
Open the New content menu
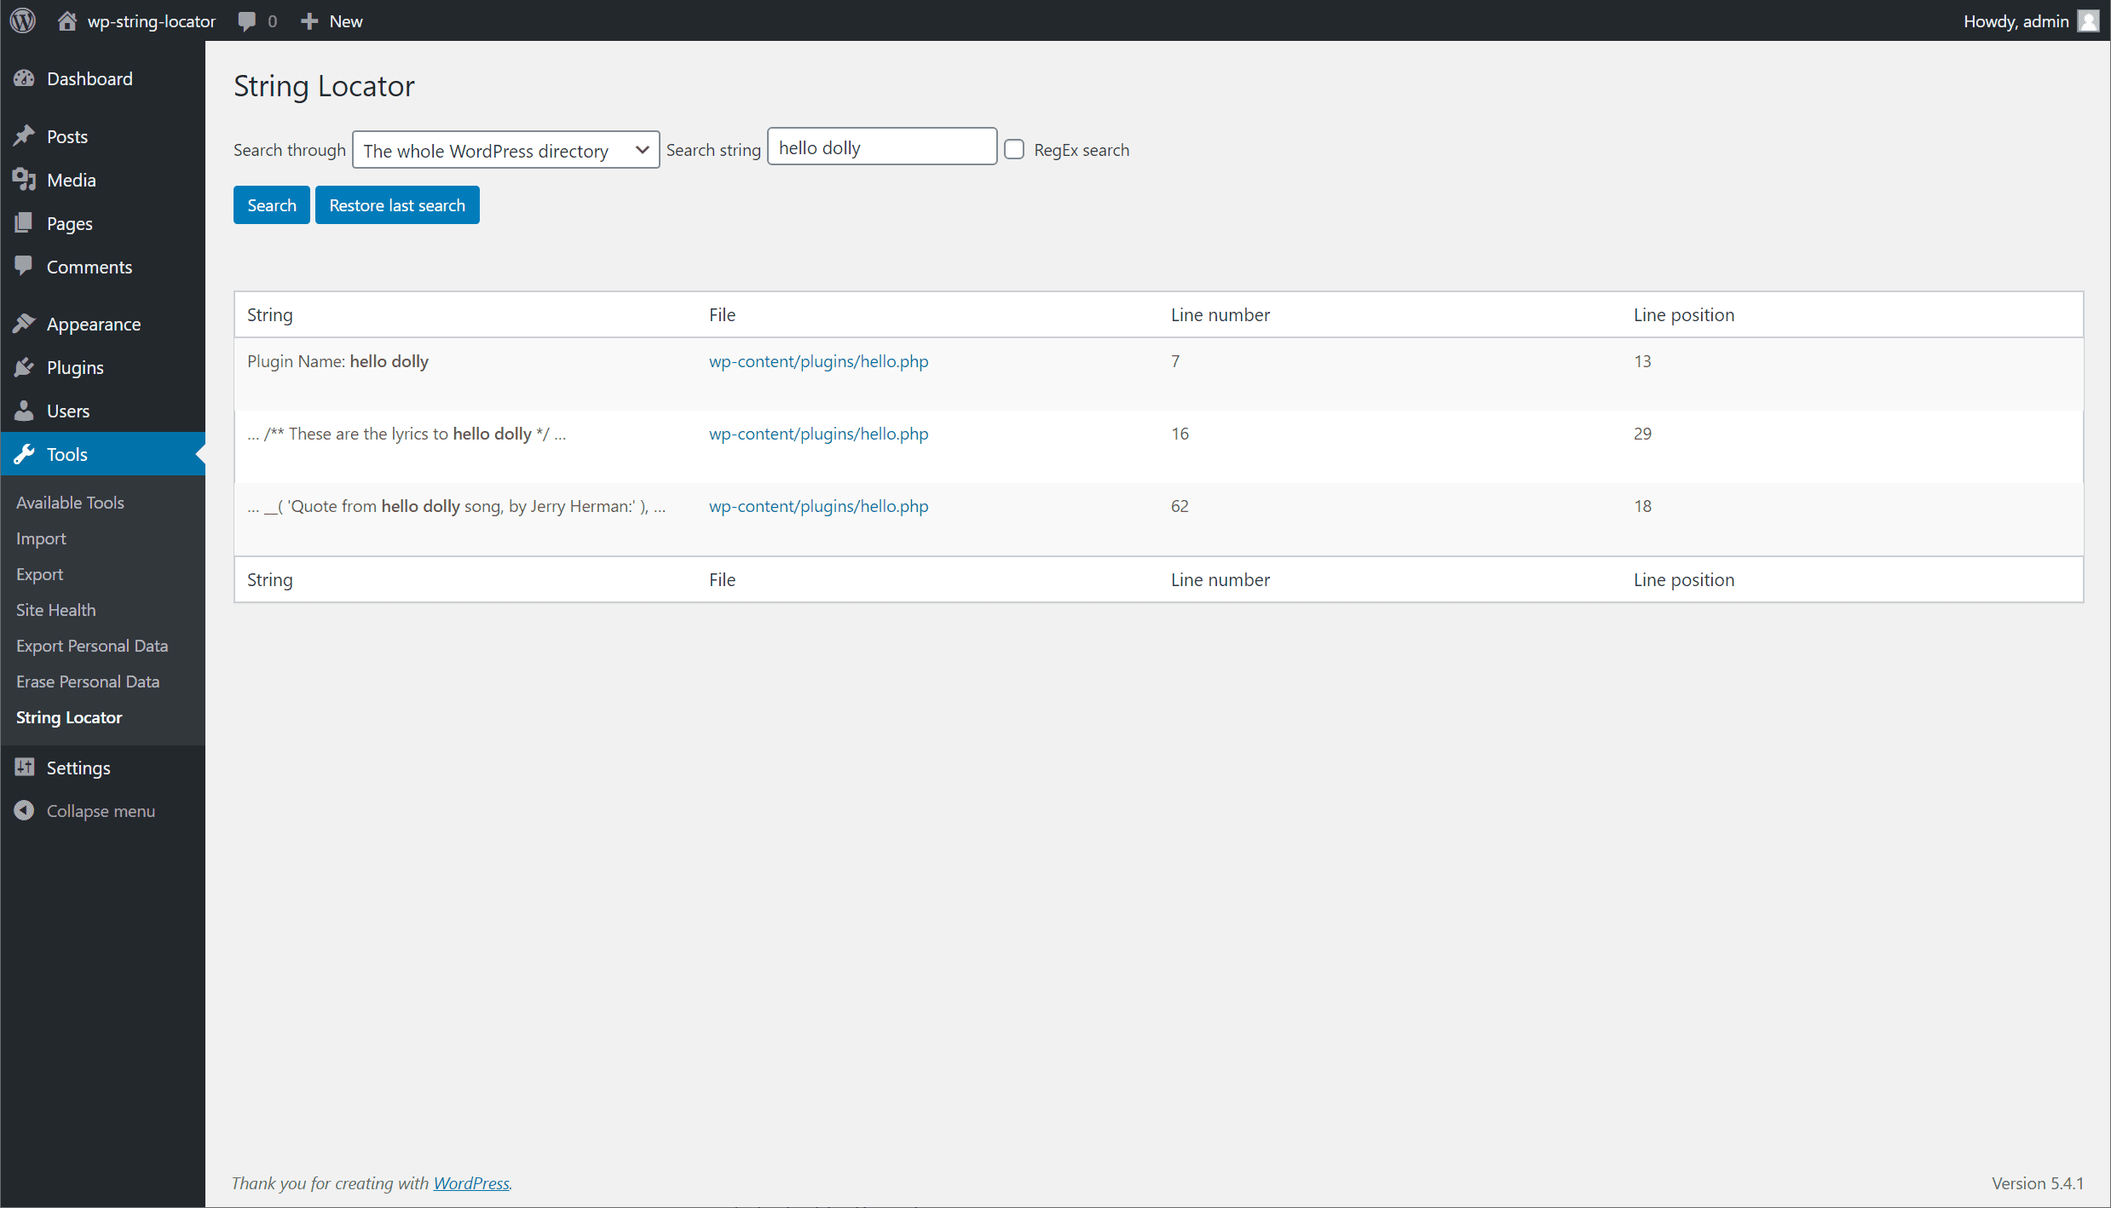click(x=332, y=21)
